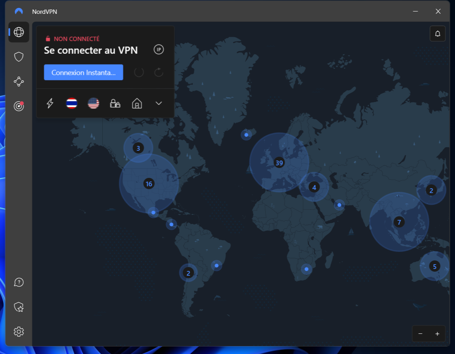455x354 pixels.
Task: Select the double lock Double VPN icon
Action: point(115,103)
